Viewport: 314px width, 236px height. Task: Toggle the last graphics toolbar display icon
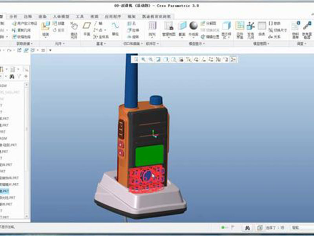pos(234,59)
